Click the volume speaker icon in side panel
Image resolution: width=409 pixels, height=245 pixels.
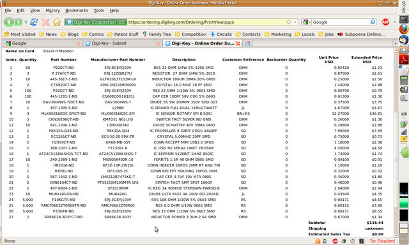404,114
